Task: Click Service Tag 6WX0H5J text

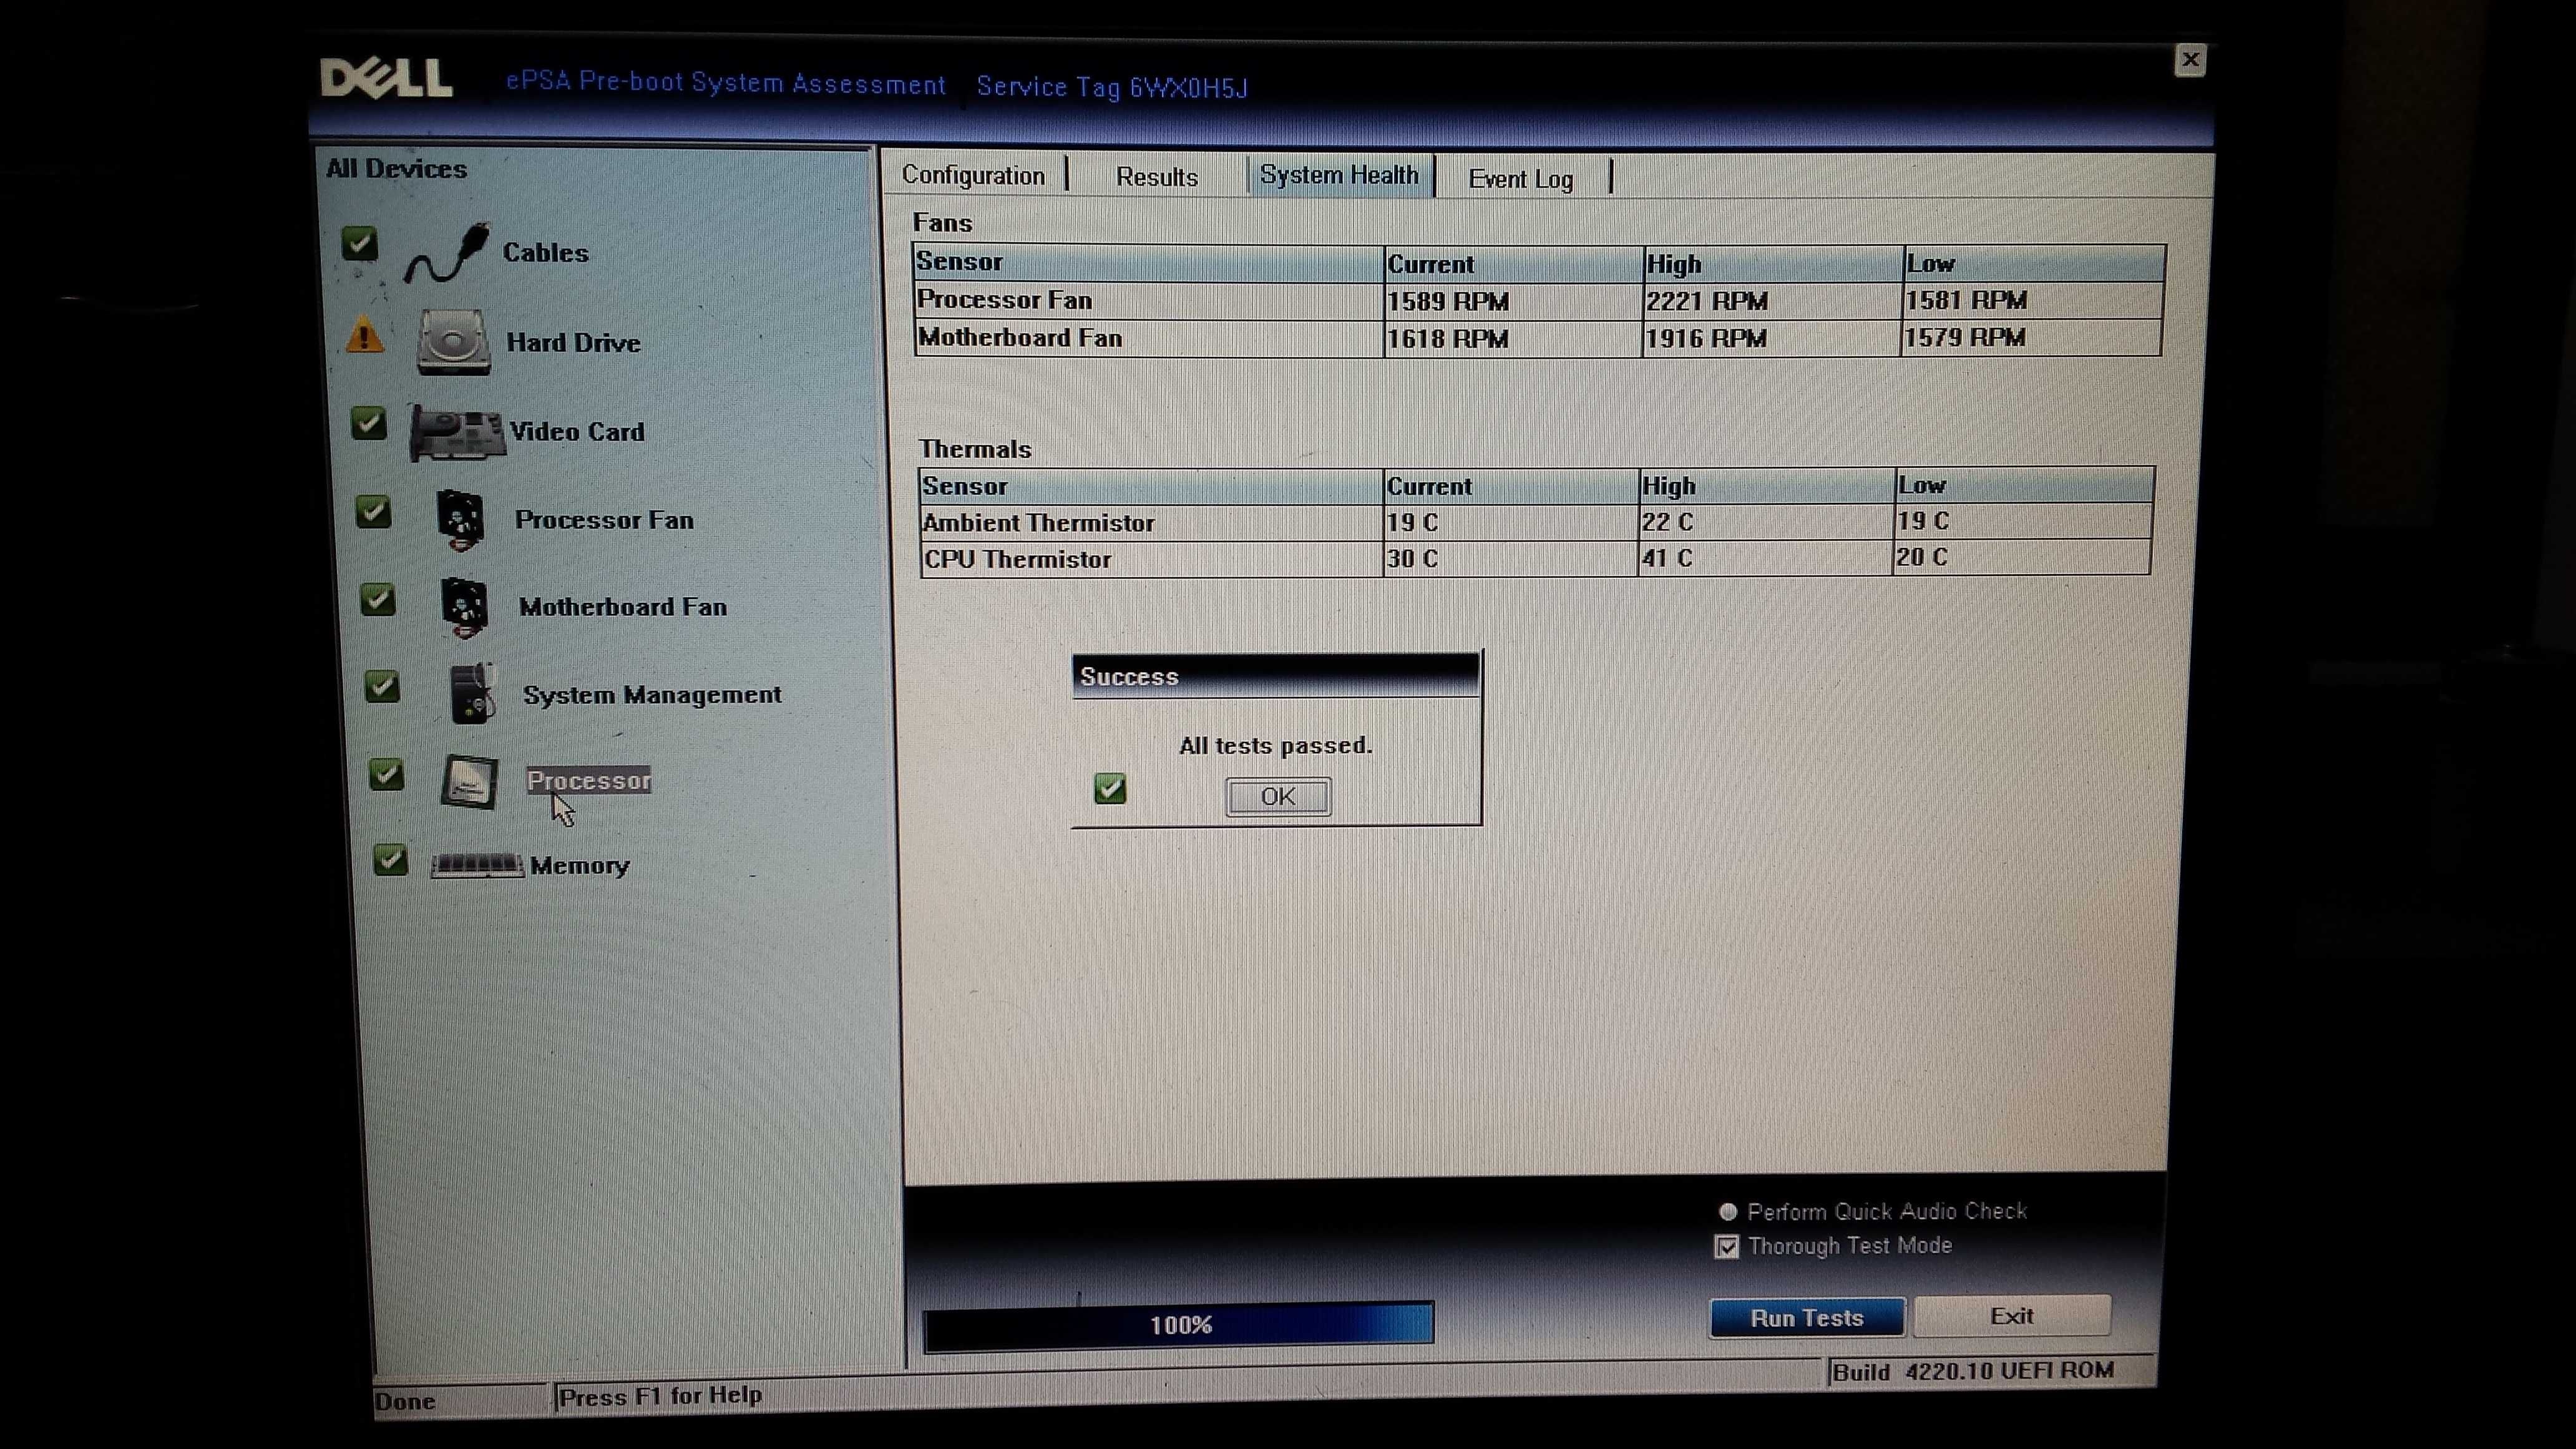Action: coord(1112,87)
